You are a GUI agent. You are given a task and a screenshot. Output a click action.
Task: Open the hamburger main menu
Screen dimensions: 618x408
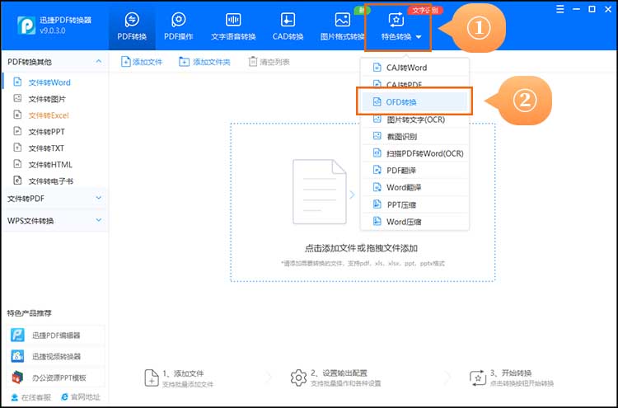[x=559, y=9]
